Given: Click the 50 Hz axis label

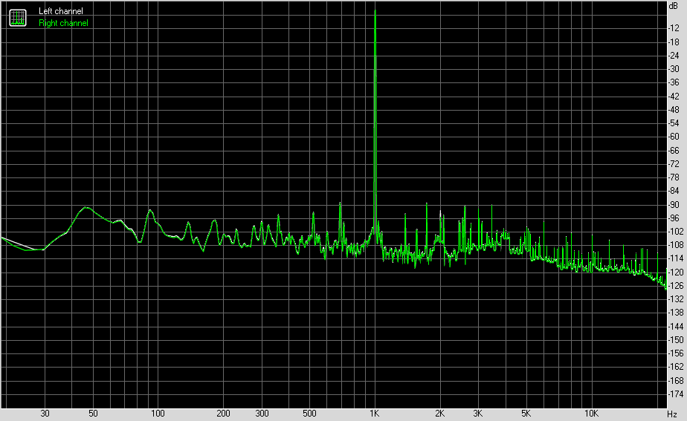Looking at the screenshot, I should tap(93, 413).
